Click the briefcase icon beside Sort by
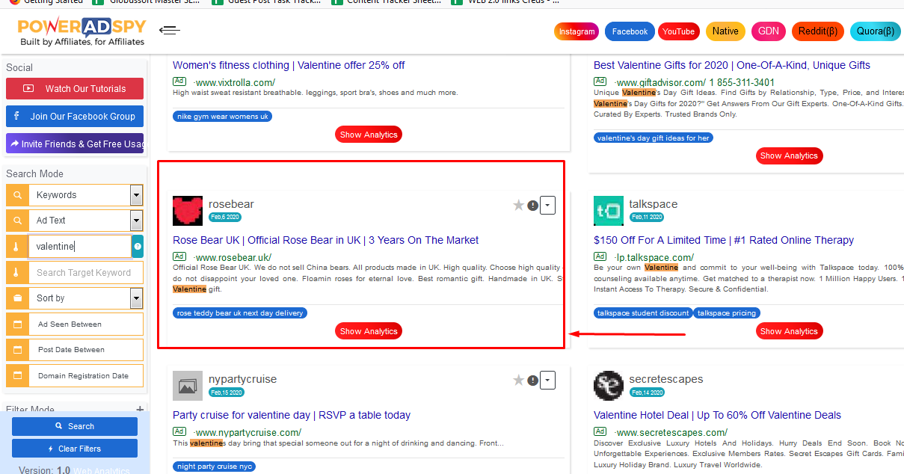 pos(17,298)
